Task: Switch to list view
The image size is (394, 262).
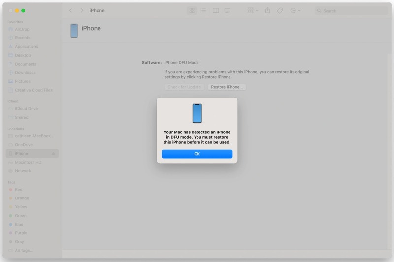Action: pyautogui.click(x=203, y=10)
